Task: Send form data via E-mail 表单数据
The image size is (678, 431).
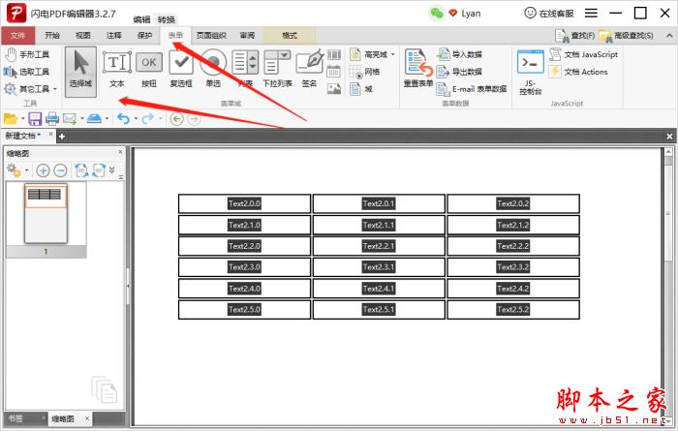Action: [x=472, y=89]
